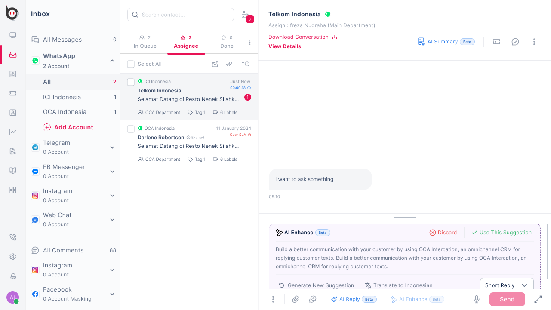Click the Search contact input field
Image resolution: width=551 pixels, height=310 pixels.
tap(181, 15)
